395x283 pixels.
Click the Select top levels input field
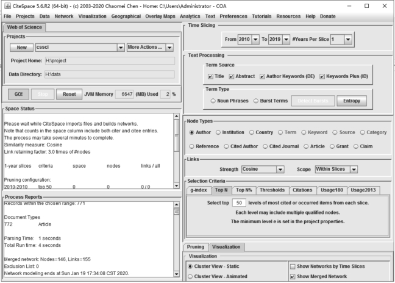click(240, 202)
